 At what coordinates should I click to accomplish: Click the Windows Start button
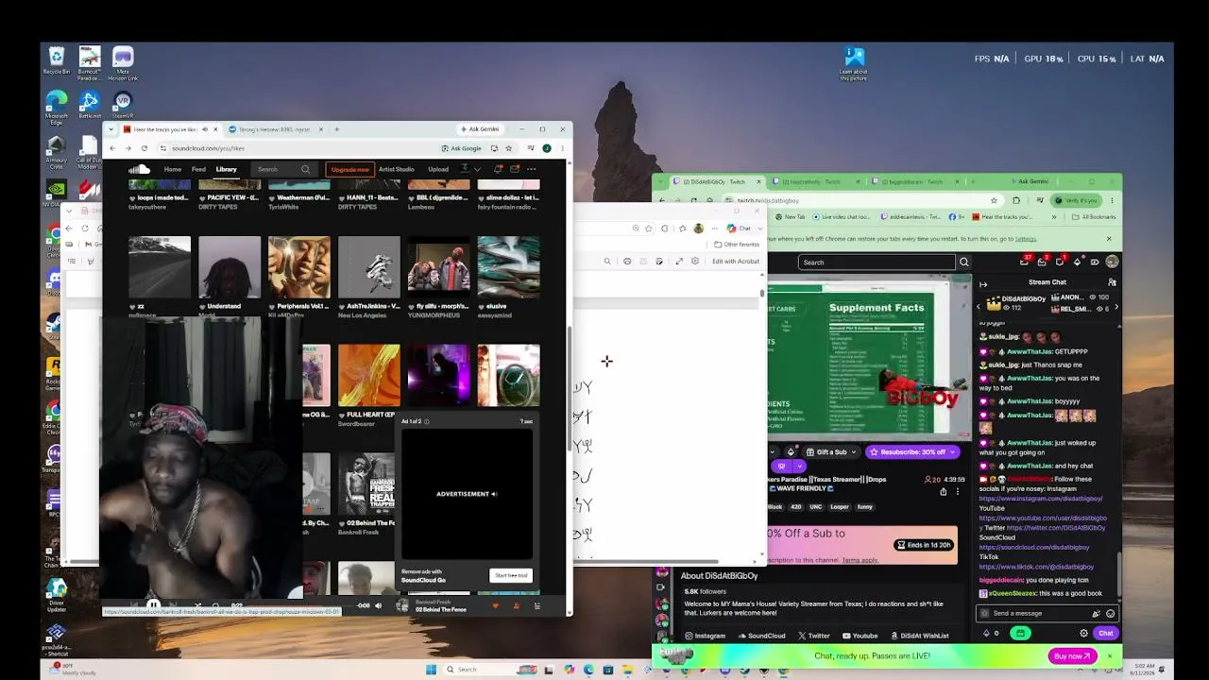coord(431,670)
